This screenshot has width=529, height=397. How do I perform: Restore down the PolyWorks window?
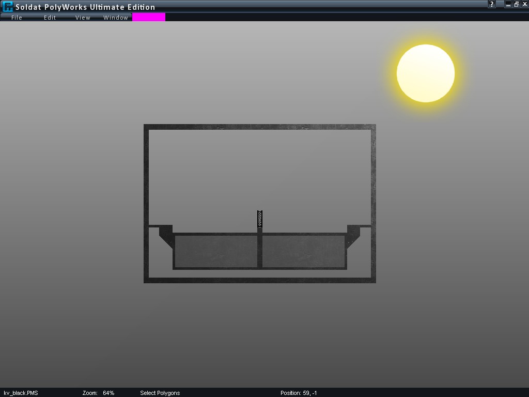[516, 4]
